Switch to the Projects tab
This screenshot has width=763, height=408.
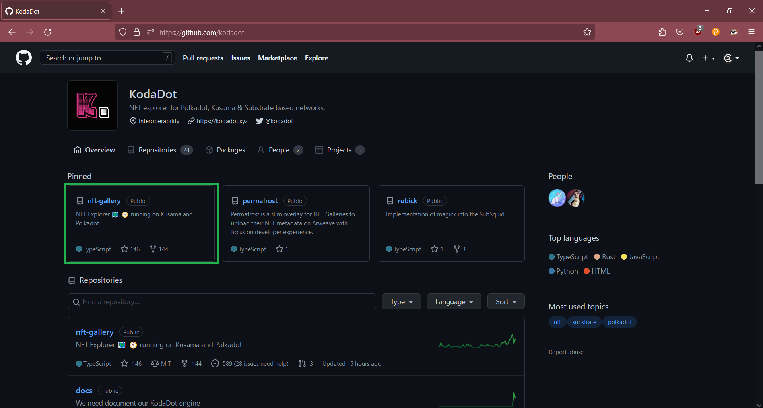340,150
